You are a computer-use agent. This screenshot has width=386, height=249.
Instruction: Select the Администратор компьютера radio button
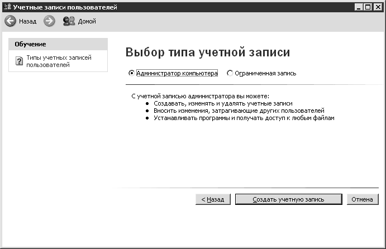131,73
